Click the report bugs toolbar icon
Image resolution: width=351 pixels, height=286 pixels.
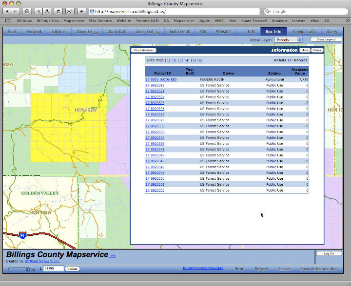[70, 11]
